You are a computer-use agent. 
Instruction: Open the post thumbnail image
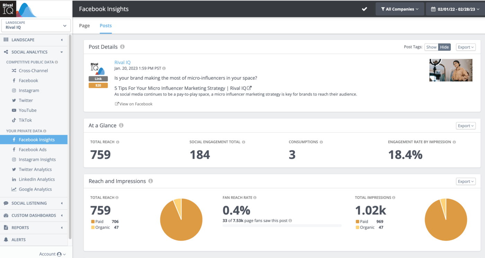(451, 70)
